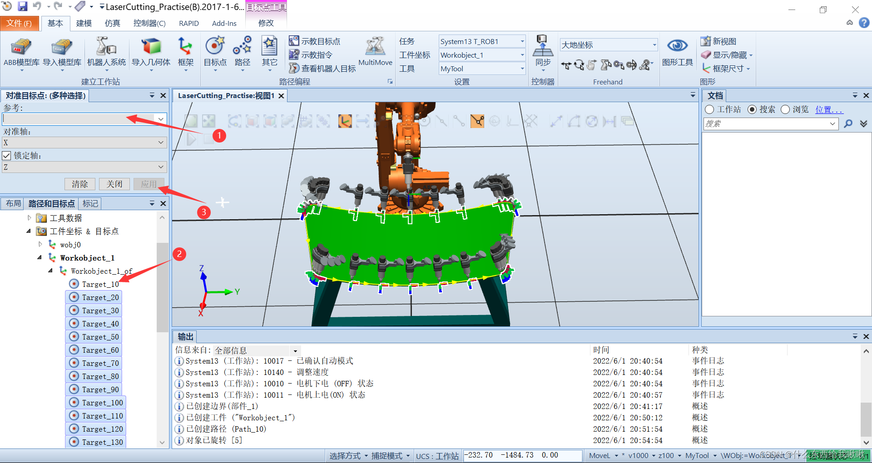This screenshot has height=463, width=872.
Task: Open the 显示/隐藏 dropdown
Action: click(x=727, y=55)
